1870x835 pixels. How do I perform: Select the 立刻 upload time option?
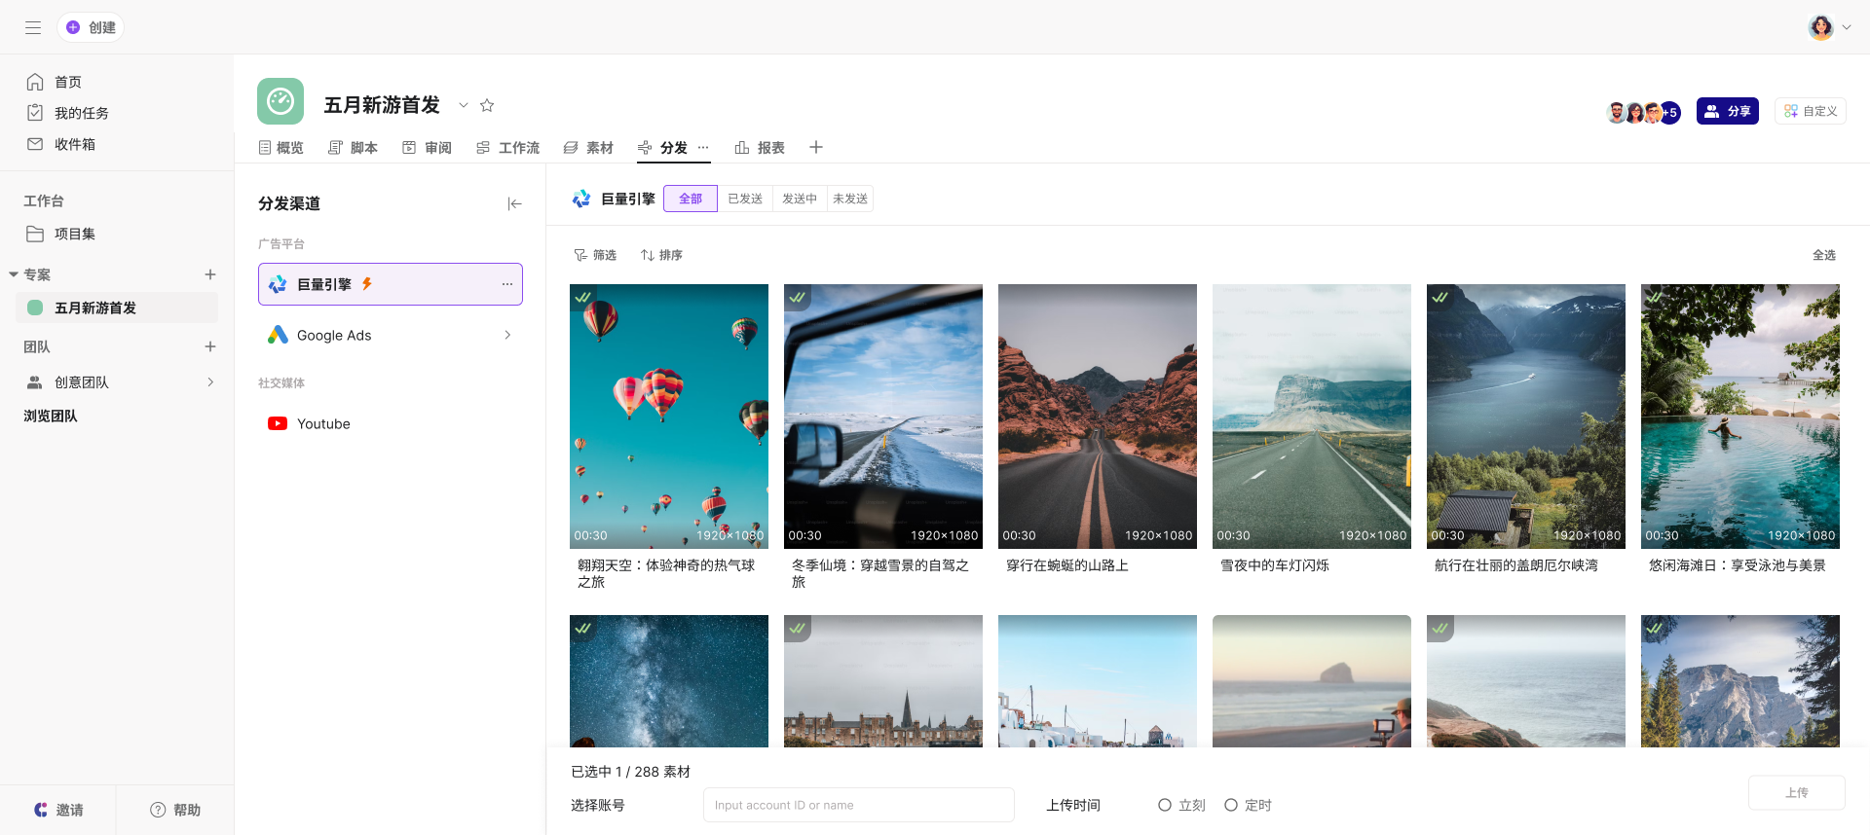(1165, 805)
